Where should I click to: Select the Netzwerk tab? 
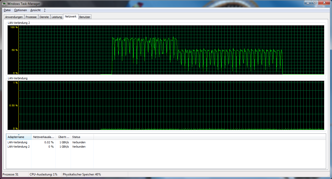pos(71,16)
